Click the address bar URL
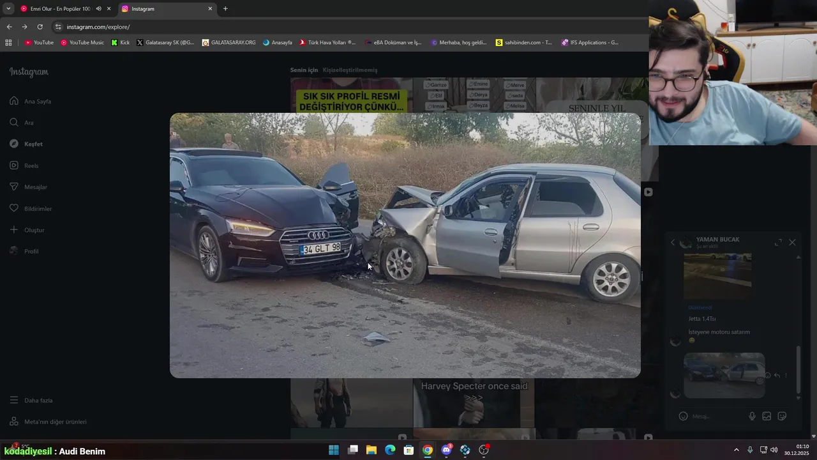The height and width of the screenshot is (460, 817). point(98,27)
